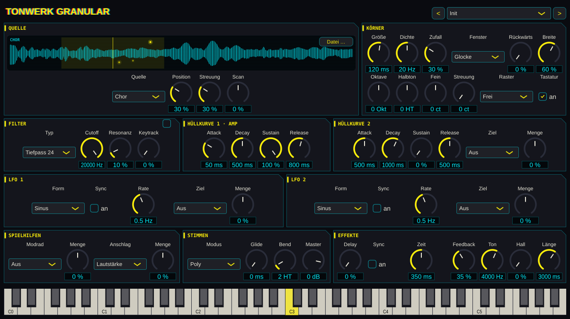Click the Decay knob in Hüllkurve 2
The width and height of the screenshot is (570, 319).
point(393,149)
